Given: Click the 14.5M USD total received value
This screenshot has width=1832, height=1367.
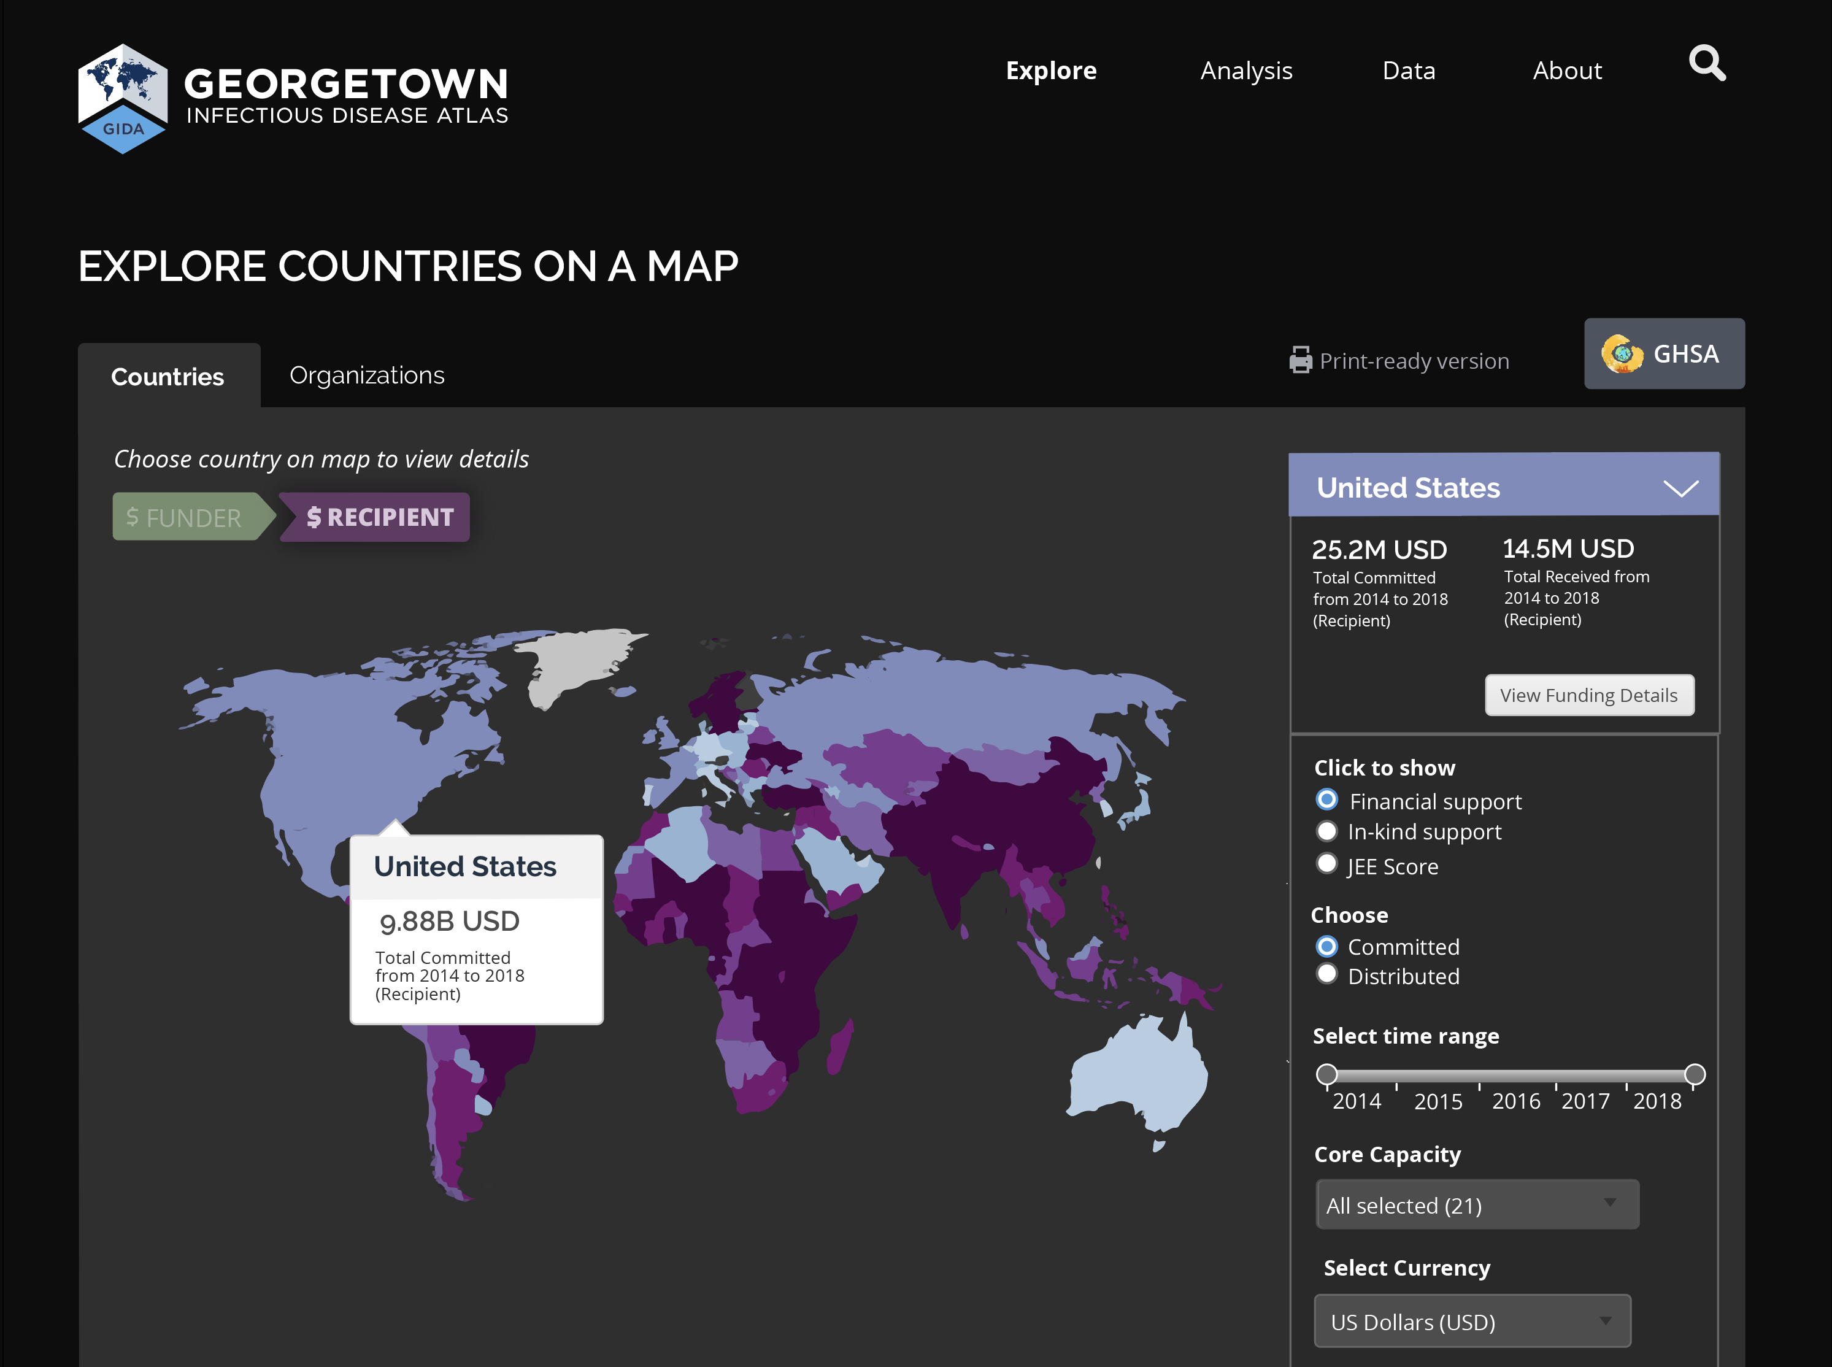Looking at the screenshot, I should [1568, 548].
